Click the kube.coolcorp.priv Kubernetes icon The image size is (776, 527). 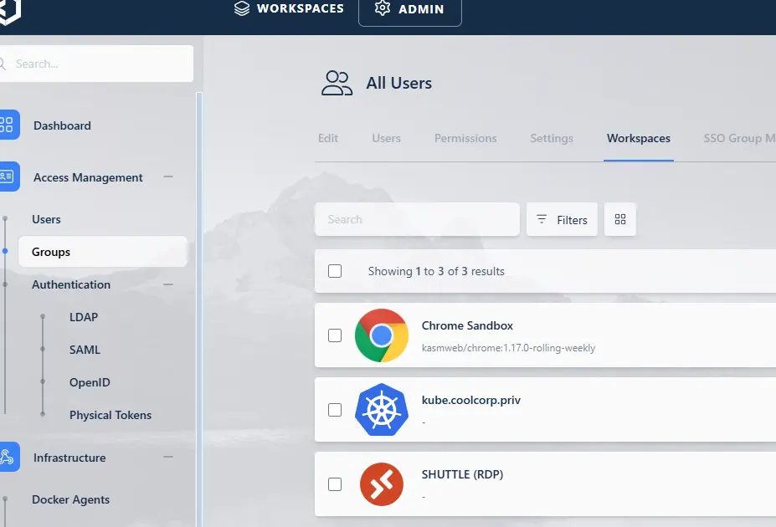(381, 410)
